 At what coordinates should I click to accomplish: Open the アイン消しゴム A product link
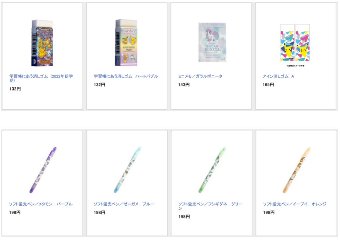point(278,76)
